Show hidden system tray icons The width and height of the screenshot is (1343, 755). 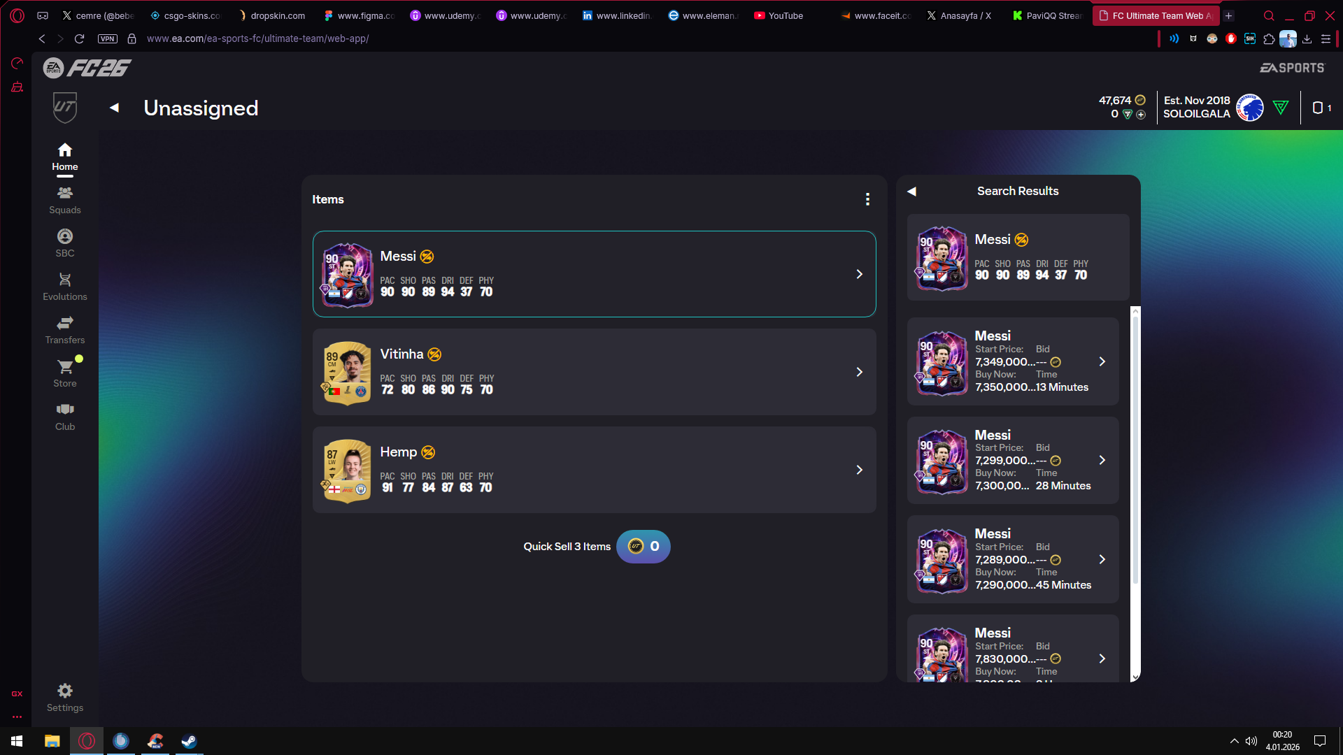[x=1234, y=741]
